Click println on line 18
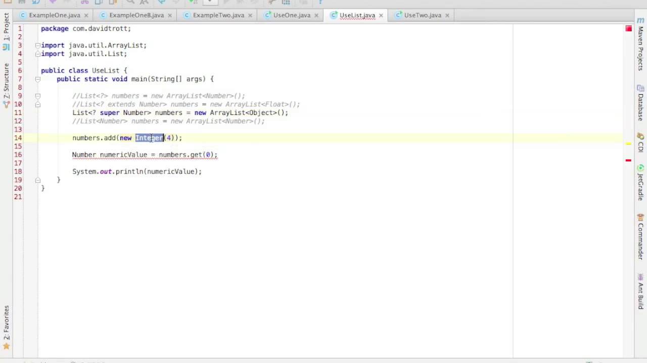The height and width of the screenshot is (363, 647). click(129, 171)
